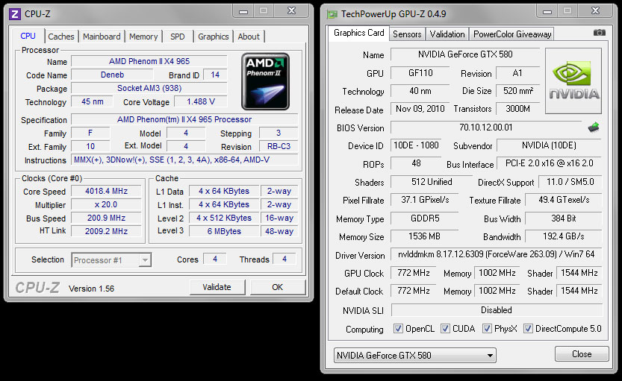
Task: Click the Texture Fillrate value 49.4 GTexel/s
Action: [563, 200]
